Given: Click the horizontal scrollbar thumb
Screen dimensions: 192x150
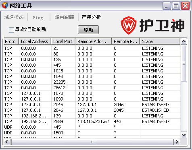Looking at the screenshot, I should click(92, 142).
